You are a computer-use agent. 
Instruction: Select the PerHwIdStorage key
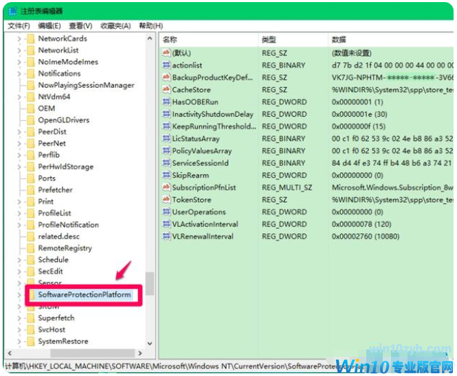point(66,167)
